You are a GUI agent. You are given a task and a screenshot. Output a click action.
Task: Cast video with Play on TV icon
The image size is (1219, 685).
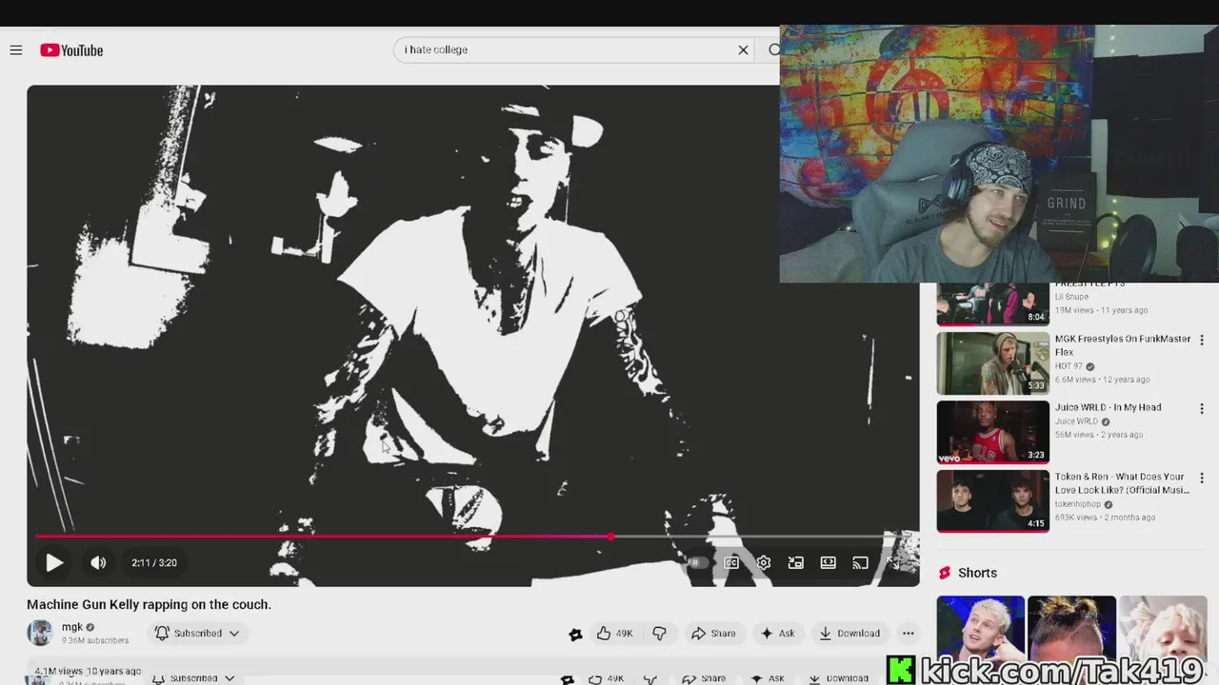point(861,563)
